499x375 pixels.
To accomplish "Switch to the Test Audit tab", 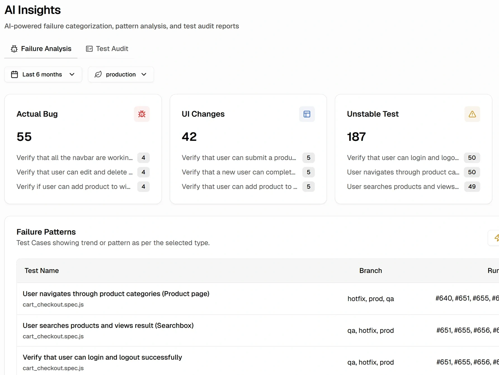I will click(107, 49).
